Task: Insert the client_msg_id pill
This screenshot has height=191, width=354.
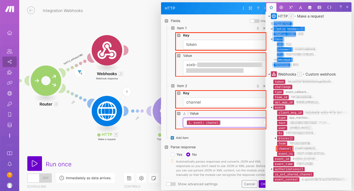Action: click(290, 113)
